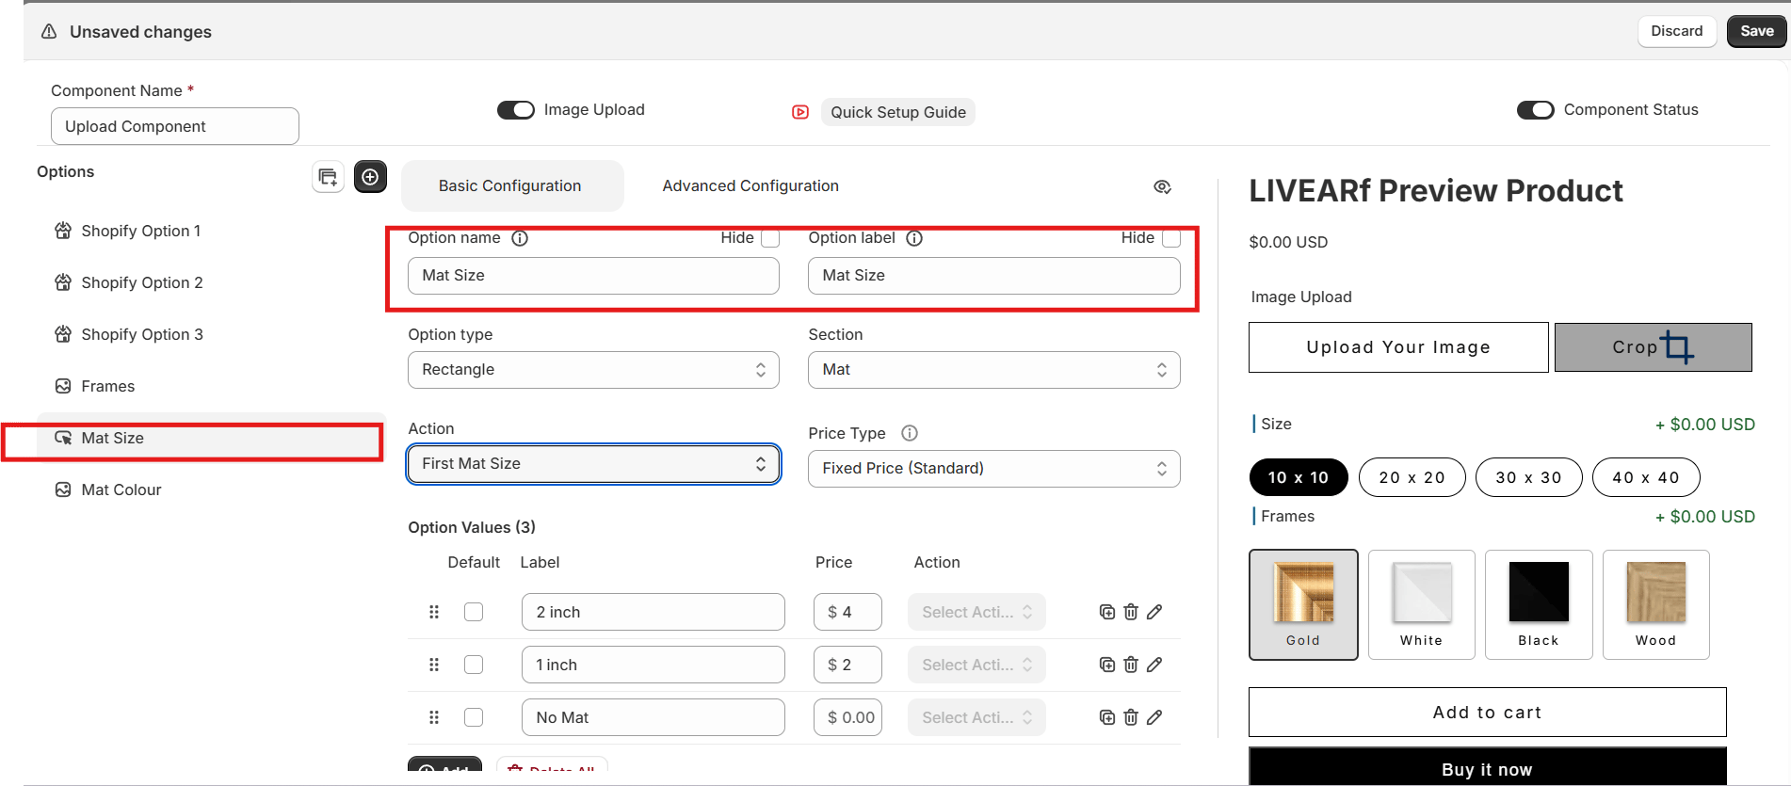1791x786 pixels.
Task: Open the Section Mat dropdown
Action: tap(994, 370)
